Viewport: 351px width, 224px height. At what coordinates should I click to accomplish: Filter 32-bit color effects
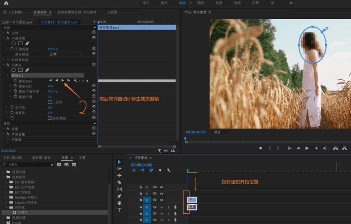[66, 165]
